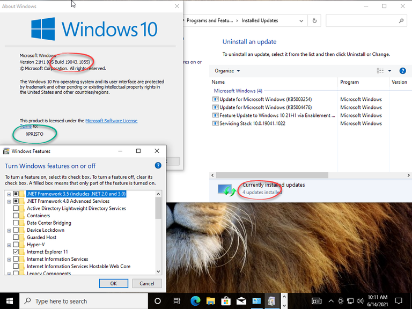Expand the Device Lockdown node
Viewport: 412px width, 309px height.
[9, 231]
